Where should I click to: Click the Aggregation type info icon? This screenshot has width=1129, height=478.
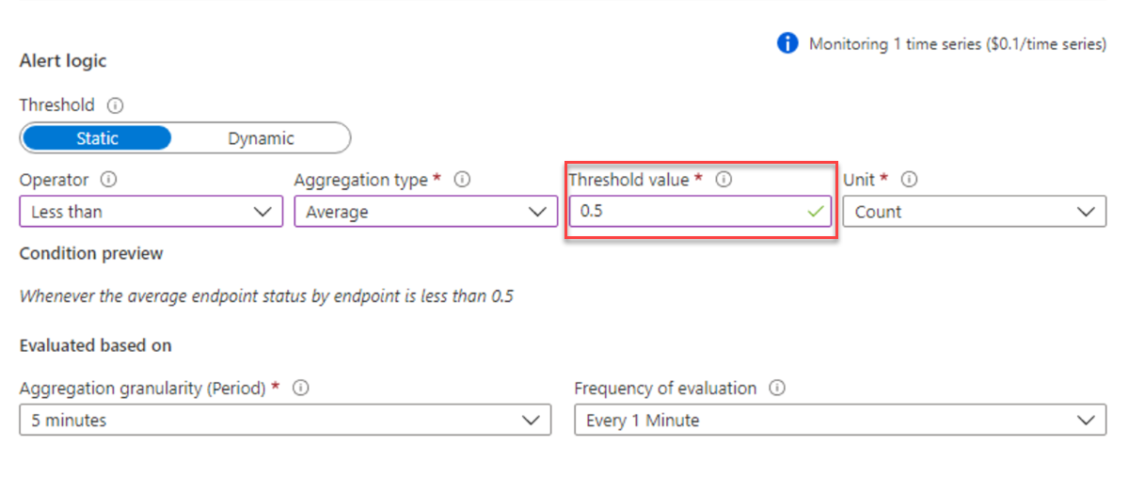point(463,180)
